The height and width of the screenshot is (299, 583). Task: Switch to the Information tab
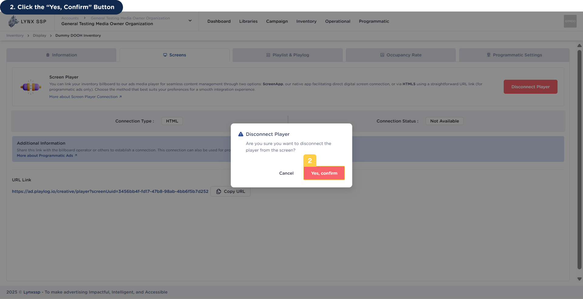(61, 55)
